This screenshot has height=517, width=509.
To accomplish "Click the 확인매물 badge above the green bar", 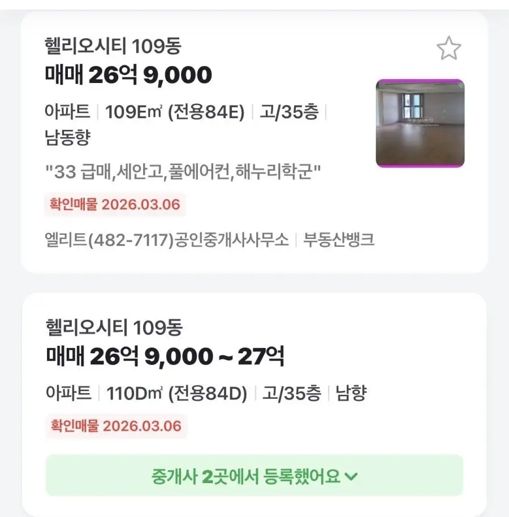I will point(116,425).
